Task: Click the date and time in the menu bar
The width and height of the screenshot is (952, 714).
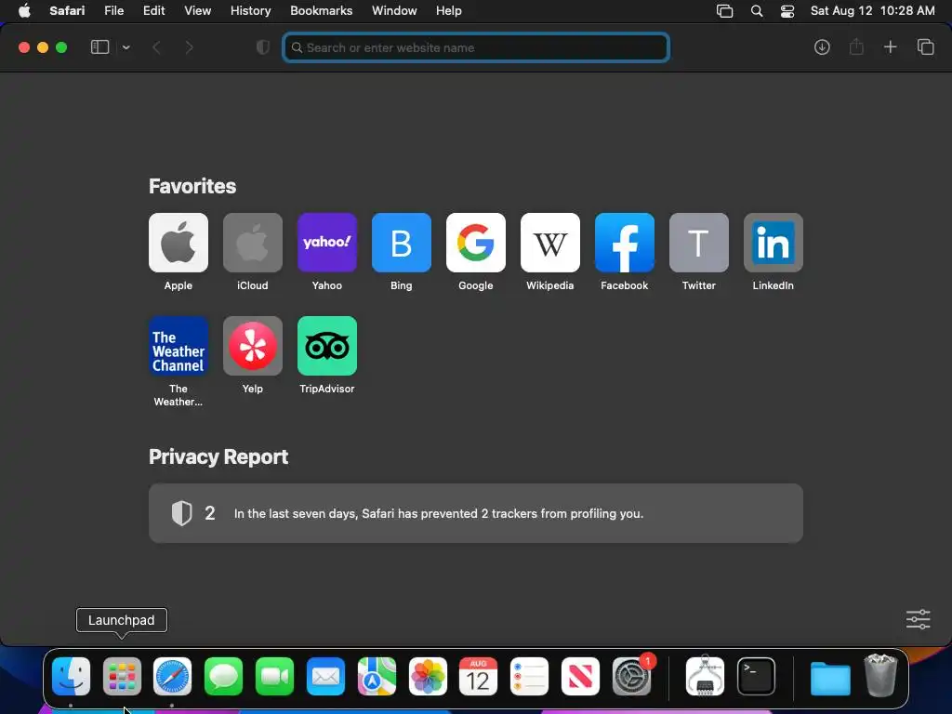Action: [x=872, y=11]
